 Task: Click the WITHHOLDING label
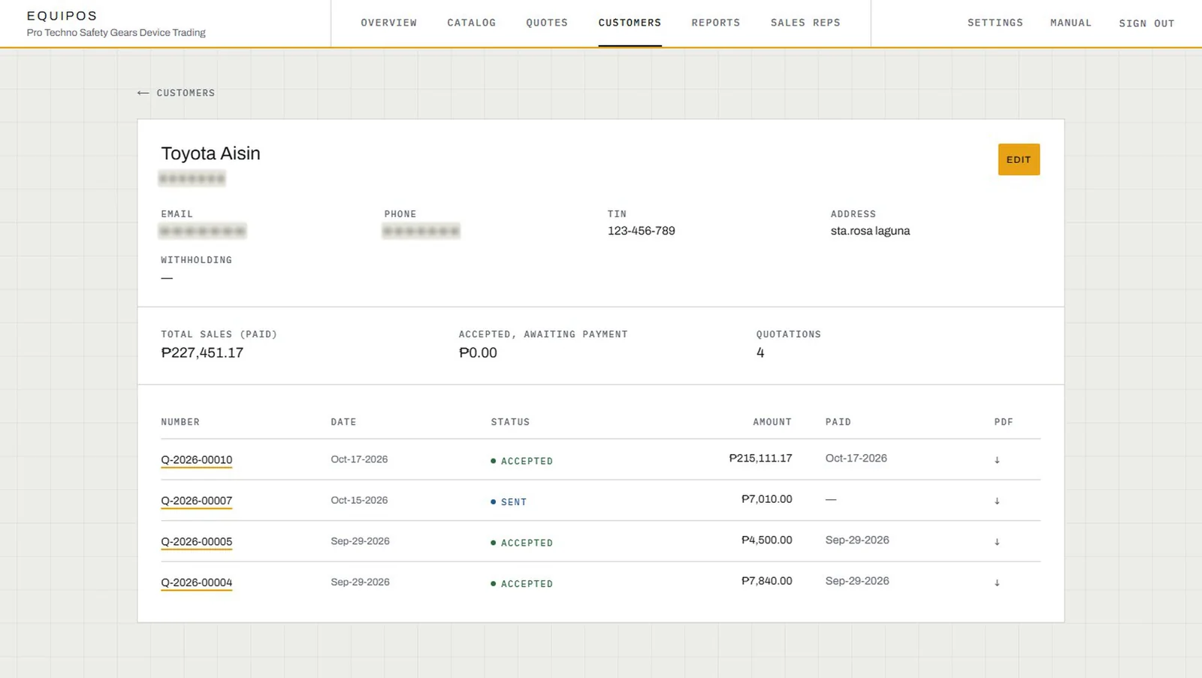pos(196,260)
